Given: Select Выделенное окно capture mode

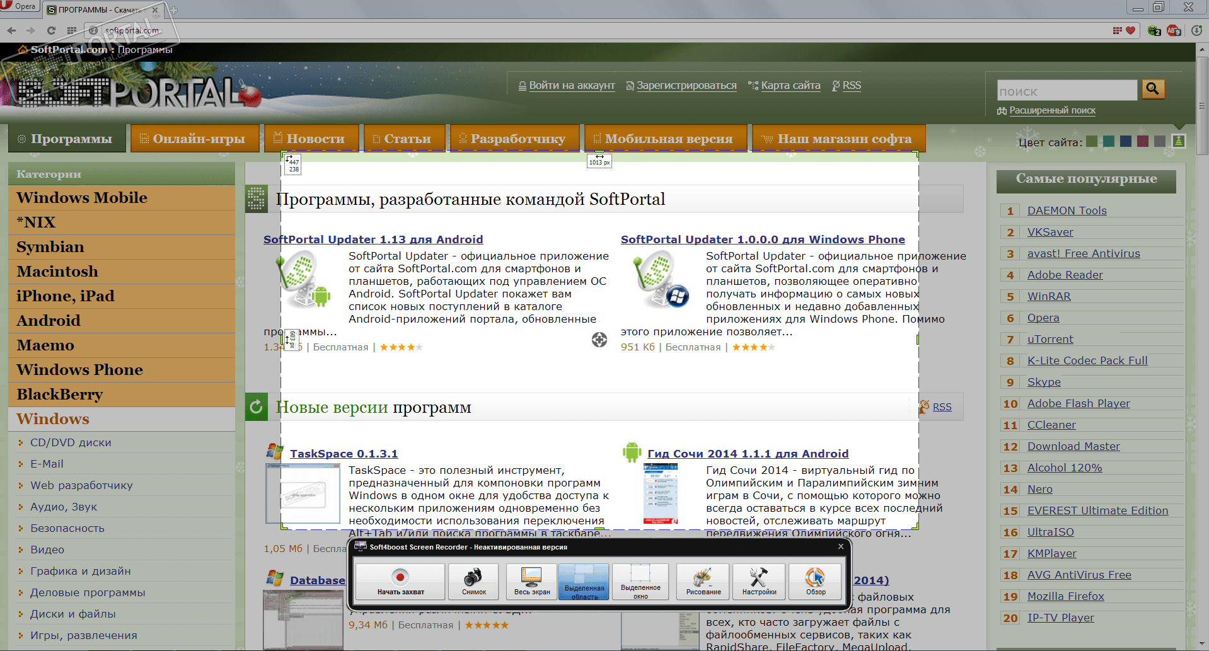Looking at the screenshot, I should 640,581.
